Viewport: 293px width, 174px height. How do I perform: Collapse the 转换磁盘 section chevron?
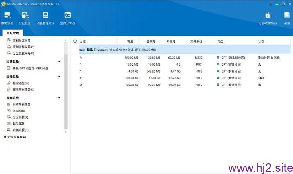59,61
